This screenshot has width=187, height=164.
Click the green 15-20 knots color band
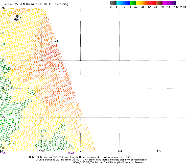click(x=133, y=3)
